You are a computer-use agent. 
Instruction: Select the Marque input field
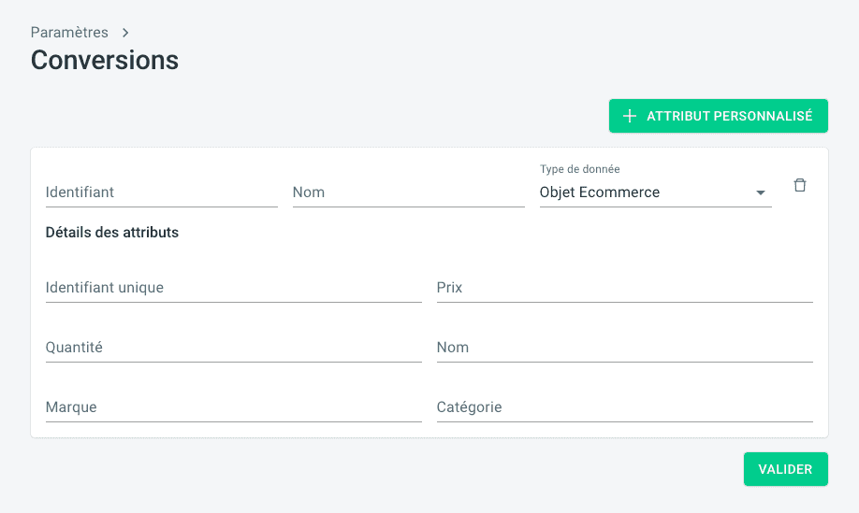[x=233, y=407]
